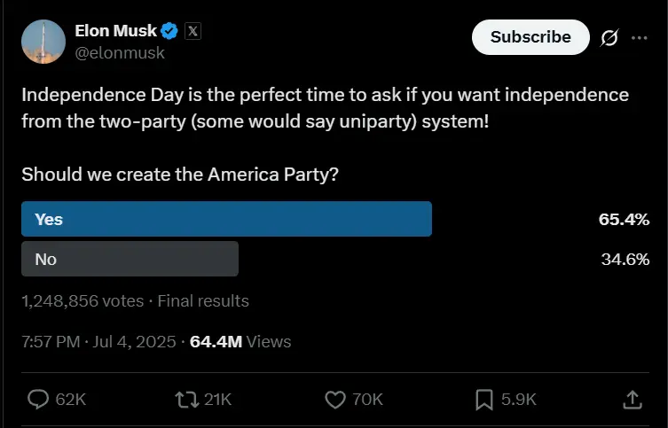Click the reply speech bubble icon
The width and height of the screenshot is (668, 428).
(39, 400)
